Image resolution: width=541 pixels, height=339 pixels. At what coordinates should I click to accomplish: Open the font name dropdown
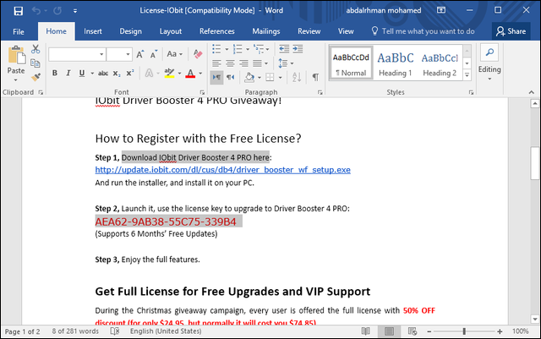pyautogui.click(x=101, y=54)
